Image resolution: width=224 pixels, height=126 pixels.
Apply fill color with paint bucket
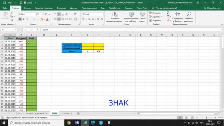pyautogui.click(x=42, y=19)
